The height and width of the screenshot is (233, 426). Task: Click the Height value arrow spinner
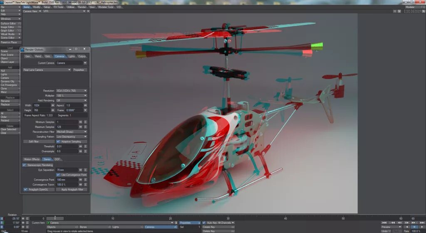pos(53,110)
